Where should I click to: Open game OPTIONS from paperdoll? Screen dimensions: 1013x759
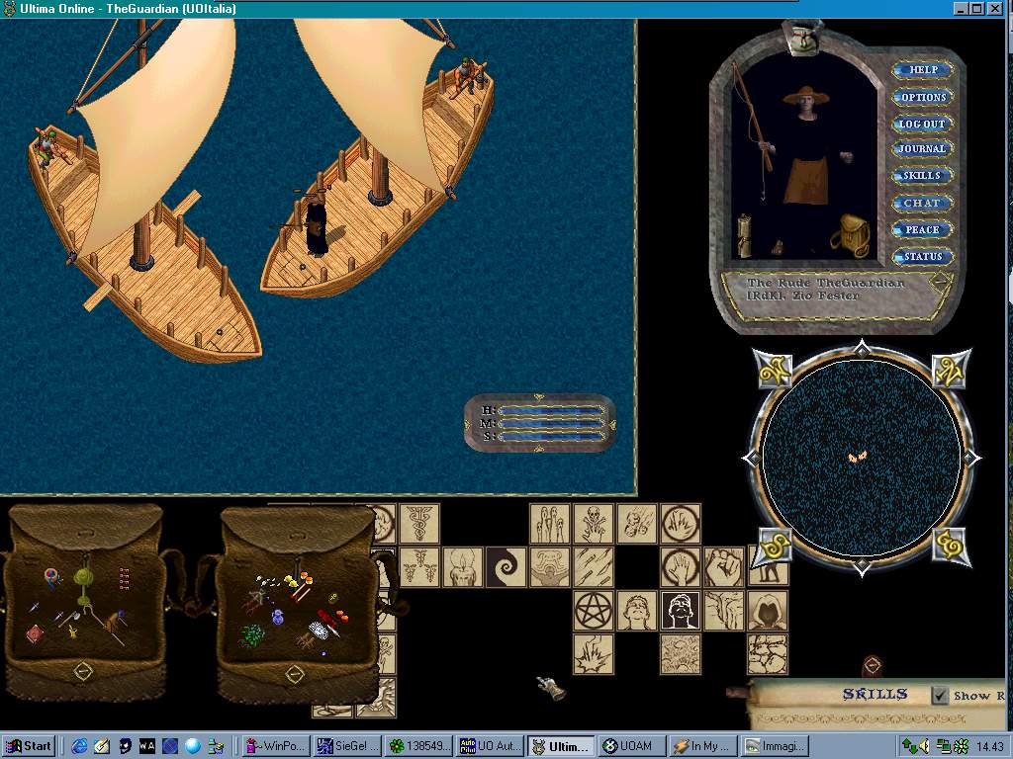(923, 98)
